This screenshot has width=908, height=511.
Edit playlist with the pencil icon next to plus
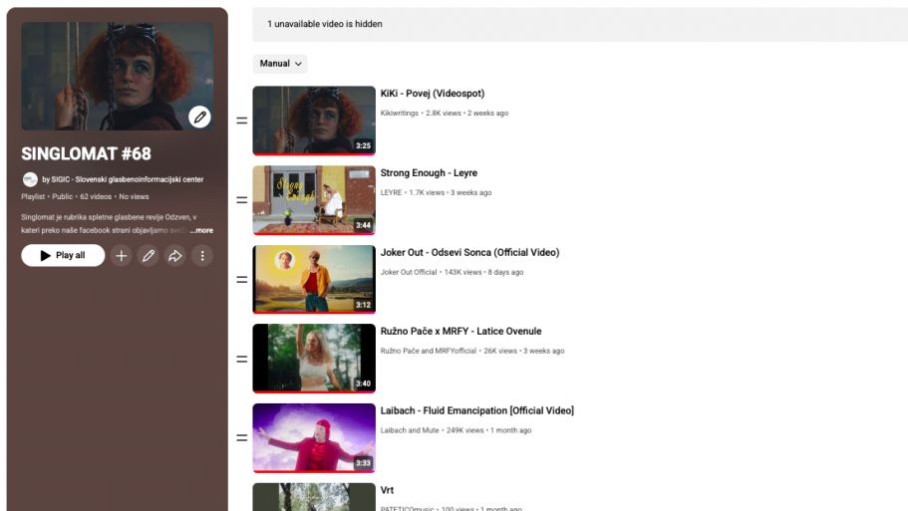149,255
